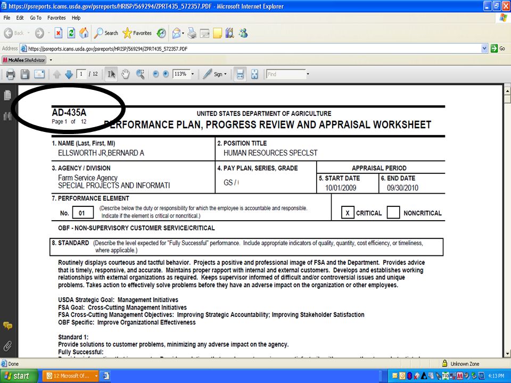Open the Search magnifier in IE toolbar
Image resolution: width=511 pixels, height=383 pixels.
106,33
